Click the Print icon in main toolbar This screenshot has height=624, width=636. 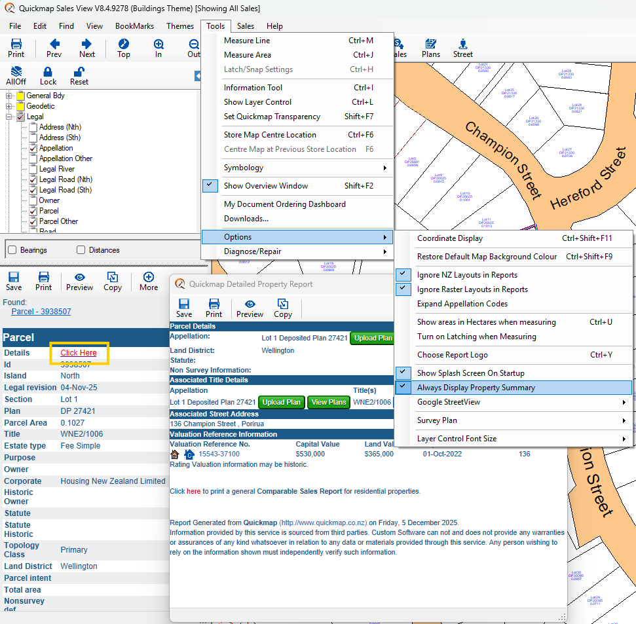tap(16, 45)
